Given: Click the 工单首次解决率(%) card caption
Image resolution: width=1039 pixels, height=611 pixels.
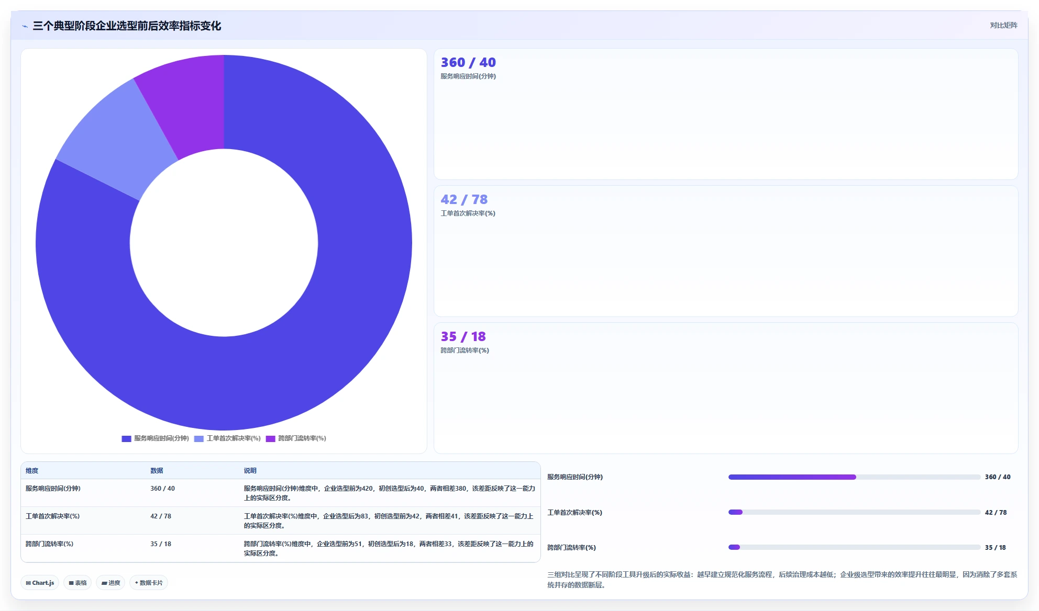Looking at the screenshot, I should pos(468,213).
